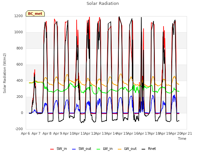Click the 200 y-axis tick label
Viewport: 206px width, 155px height.
(20, 97)
